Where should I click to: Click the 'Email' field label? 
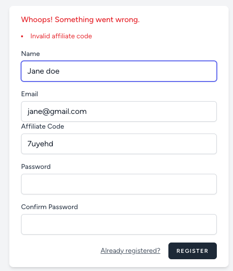tap(30, 94)
